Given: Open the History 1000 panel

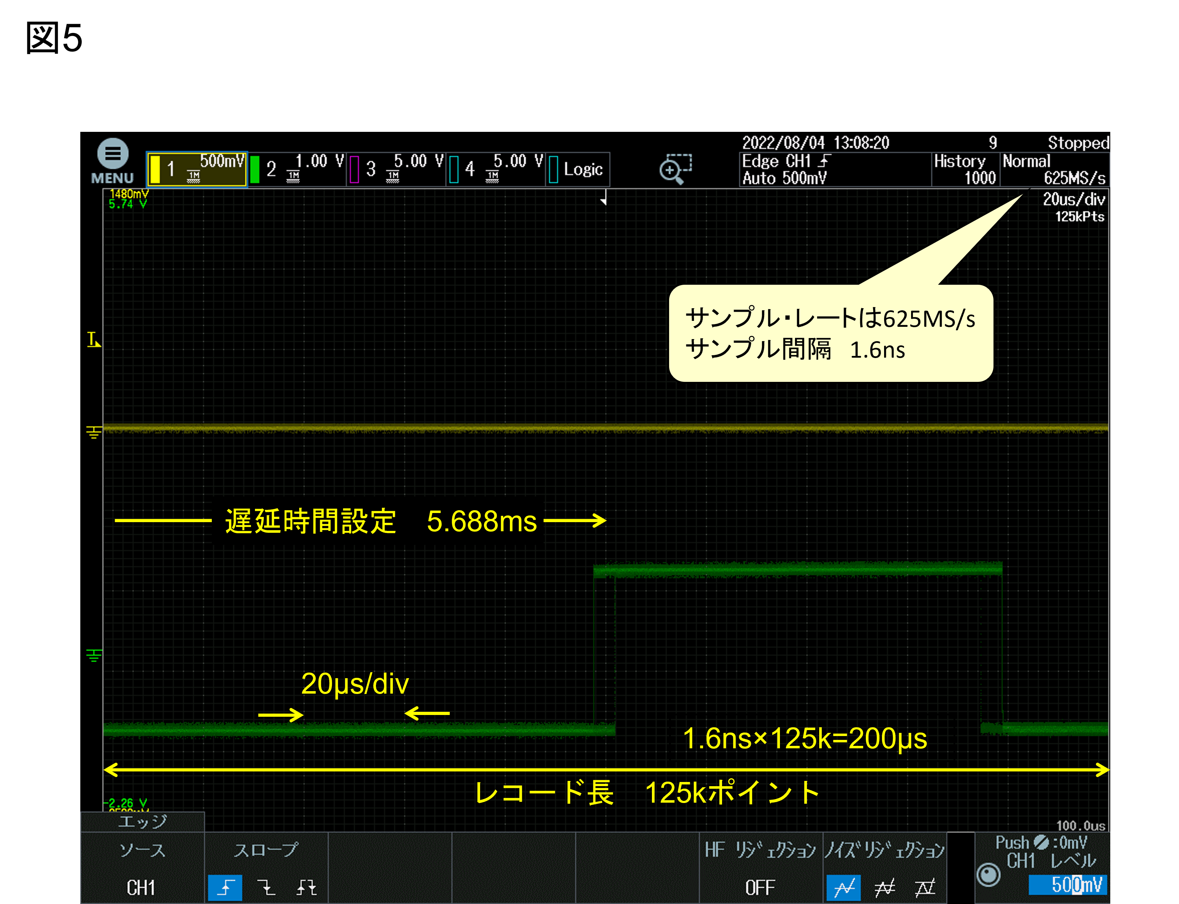Looking at the screenshot, I should coord(965,169).
